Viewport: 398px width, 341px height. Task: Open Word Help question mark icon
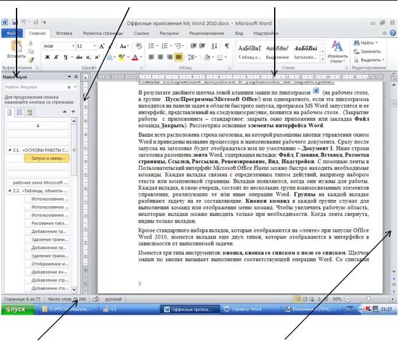tap(392, 33)
